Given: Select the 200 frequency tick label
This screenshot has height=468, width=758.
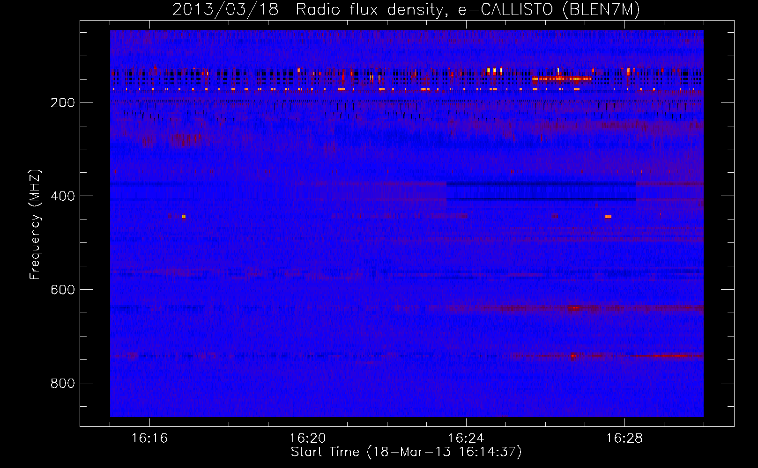Looking at the screenshot, I should click(63, 103).
